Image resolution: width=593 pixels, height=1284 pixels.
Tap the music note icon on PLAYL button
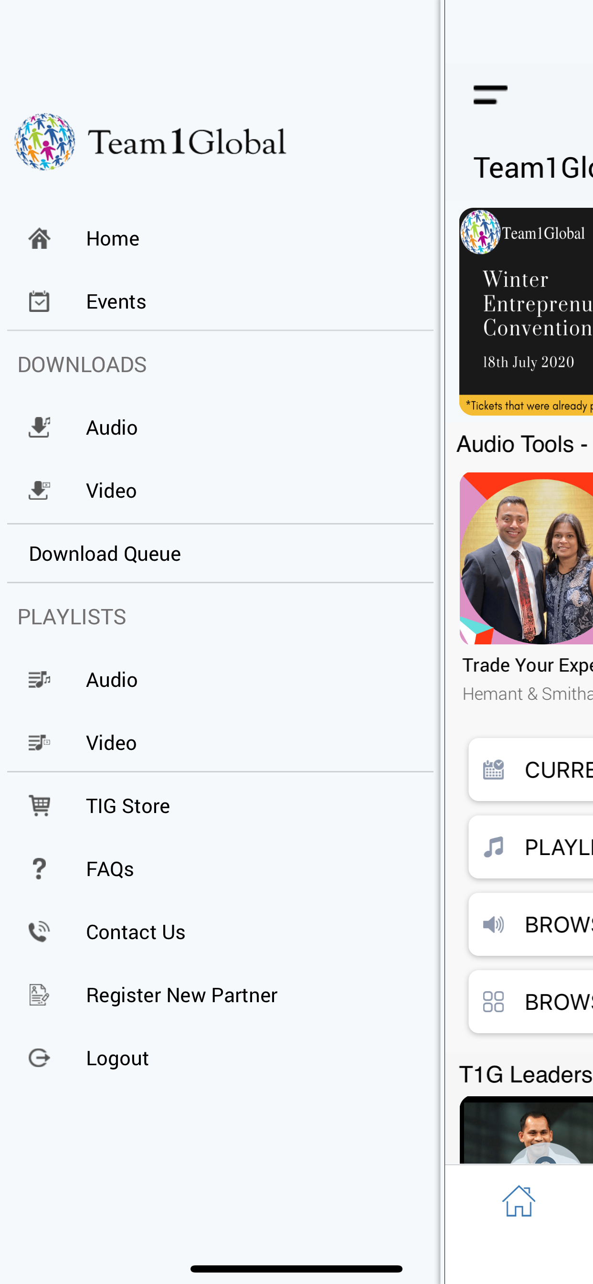tap(493, 847)
